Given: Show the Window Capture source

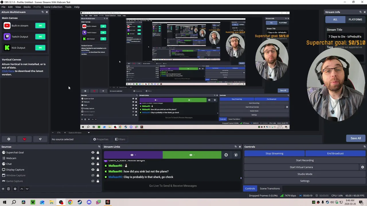Looking at the screenshot, I should 93,175.
